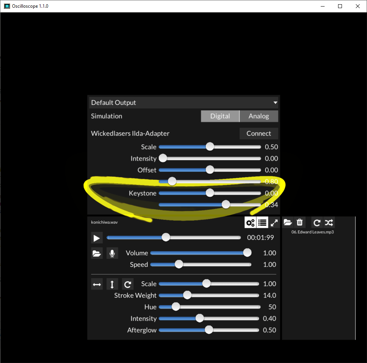This screenshot has width=367, height=363.
Task: Adjust the laser Intensity slider at 0.00
Action: (x=210, y=158)
